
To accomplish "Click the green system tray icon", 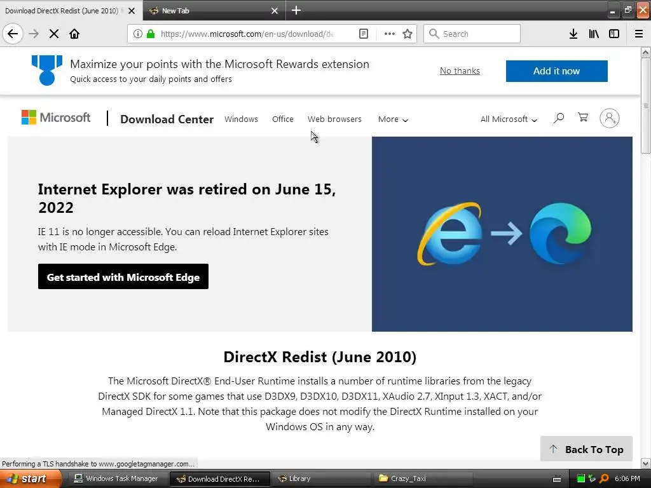I will pyautogui.click(x=581, y=478).
